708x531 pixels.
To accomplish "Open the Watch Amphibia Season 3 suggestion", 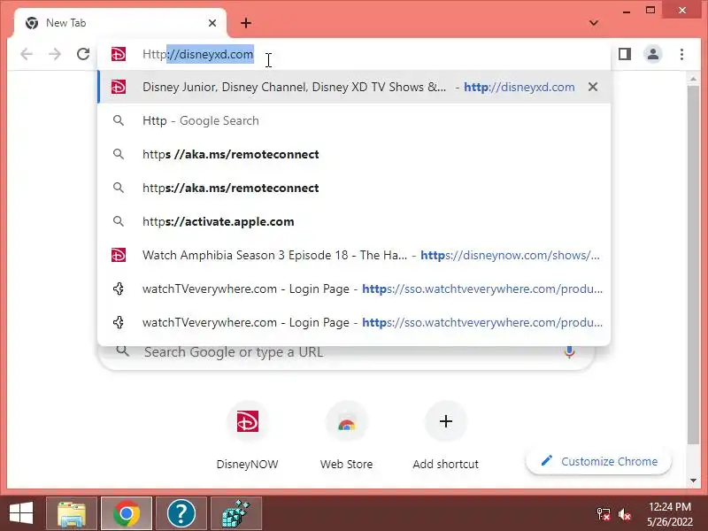I will 354,255.
